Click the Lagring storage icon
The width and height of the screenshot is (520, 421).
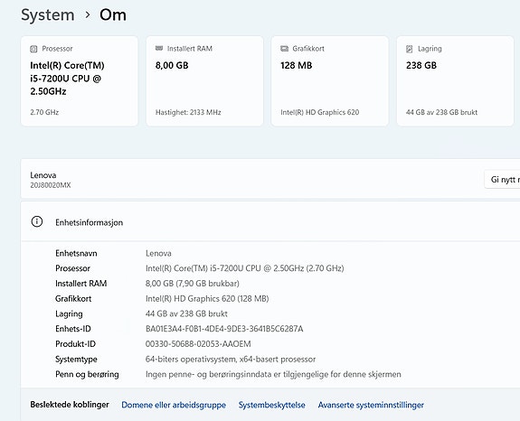tap(410, 49)
